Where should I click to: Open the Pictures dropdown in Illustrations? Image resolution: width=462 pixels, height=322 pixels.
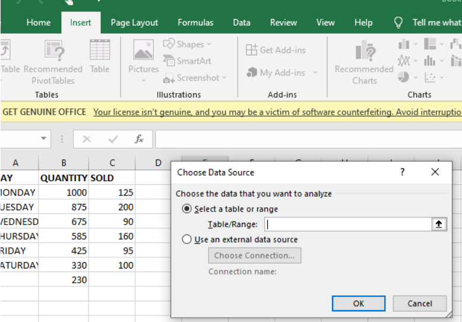point(143,78)
